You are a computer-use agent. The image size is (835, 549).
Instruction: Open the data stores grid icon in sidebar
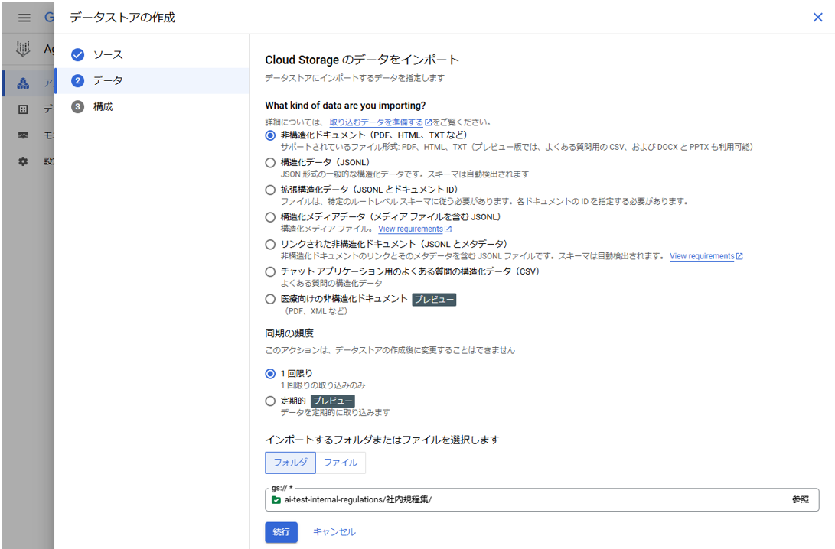tap(23, 109)
